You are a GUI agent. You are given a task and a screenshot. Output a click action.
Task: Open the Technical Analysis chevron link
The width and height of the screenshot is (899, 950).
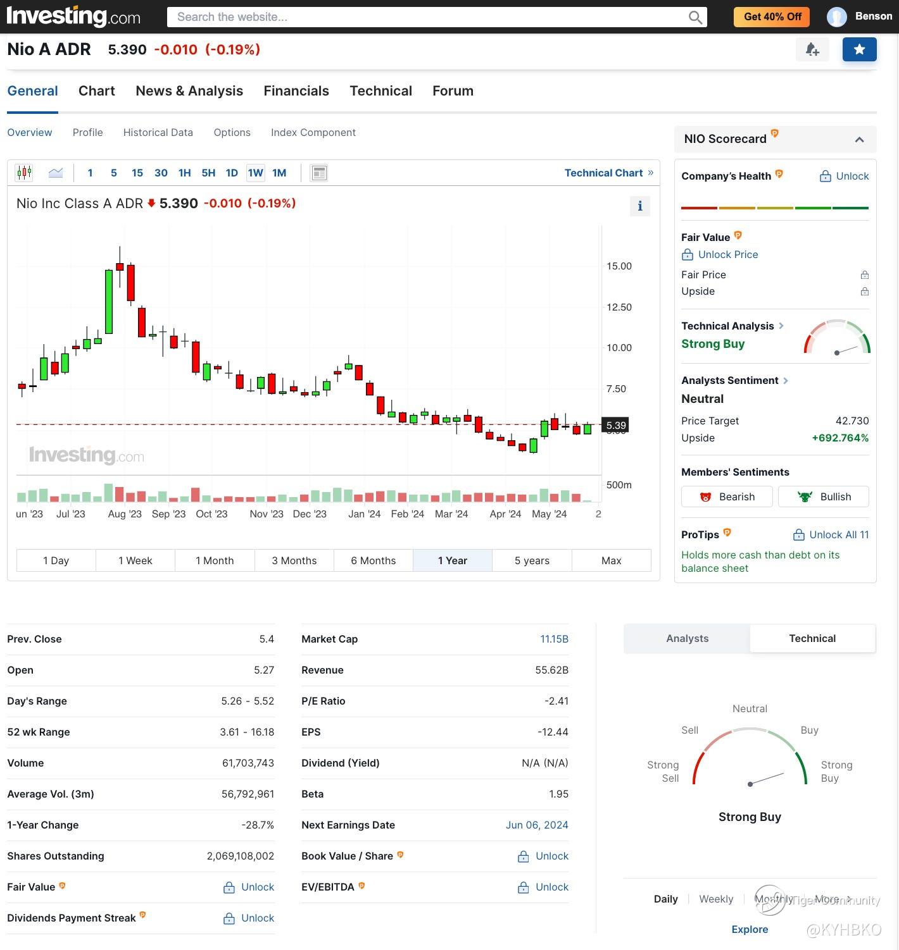point(781,326)
